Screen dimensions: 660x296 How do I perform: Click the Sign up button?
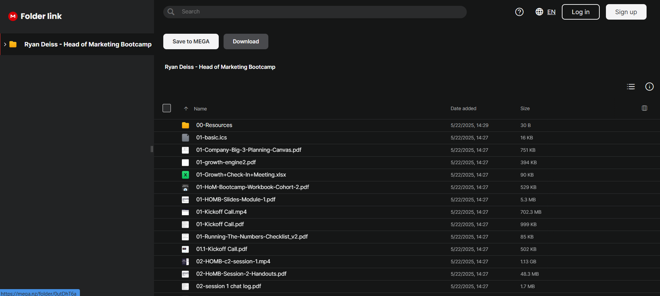(x=626, y=12)
